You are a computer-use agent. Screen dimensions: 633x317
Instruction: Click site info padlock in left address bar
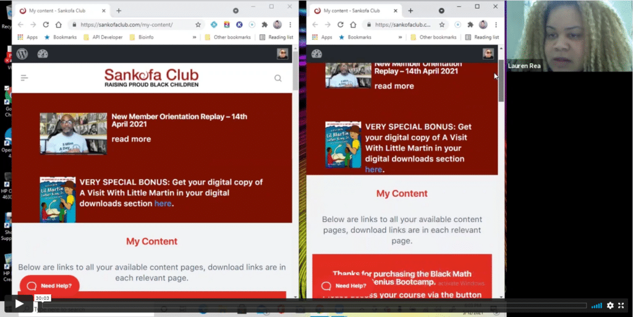click(x=74, y=25)
